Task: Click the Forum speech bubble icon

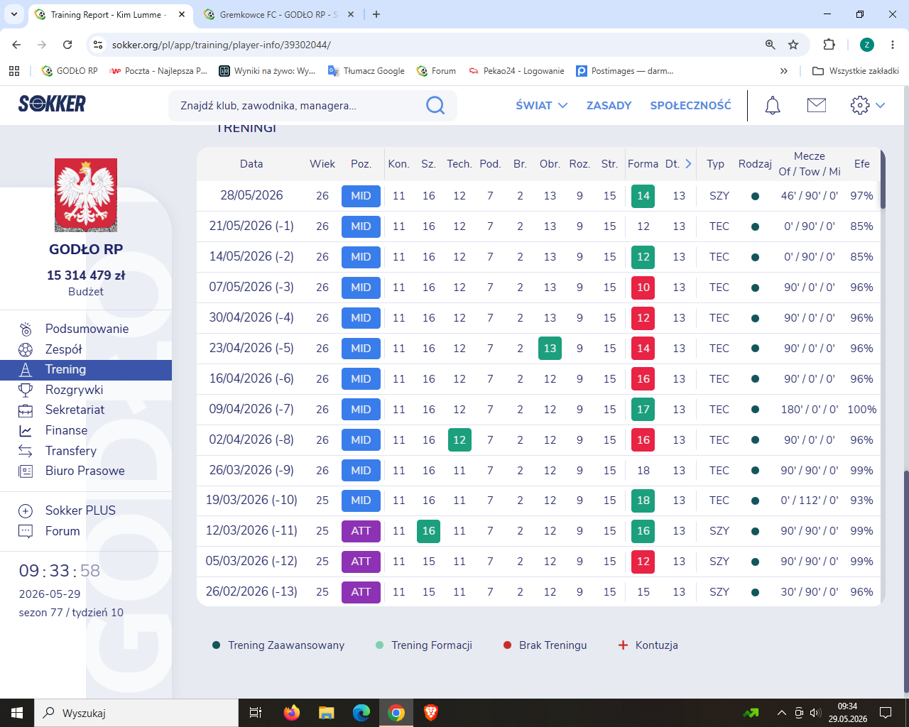Action: tap(26, 531)
